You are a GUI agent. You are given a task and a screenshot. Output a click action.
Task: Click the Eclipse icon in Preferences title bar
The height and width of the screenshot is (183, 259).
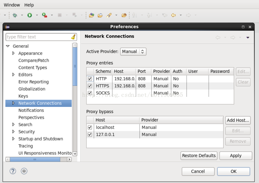coord(7,27)
